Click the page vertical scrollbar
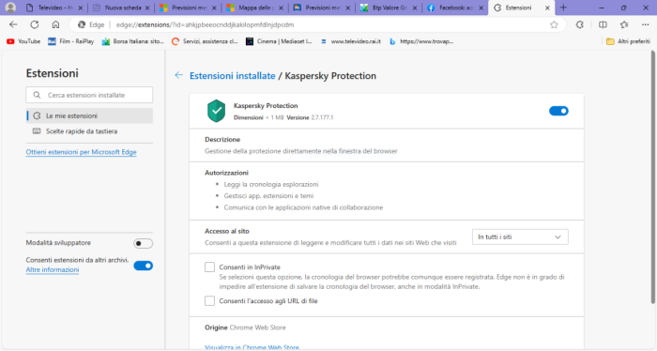The width and height of the screenshot is (657, 351). (x=653, y=176)
